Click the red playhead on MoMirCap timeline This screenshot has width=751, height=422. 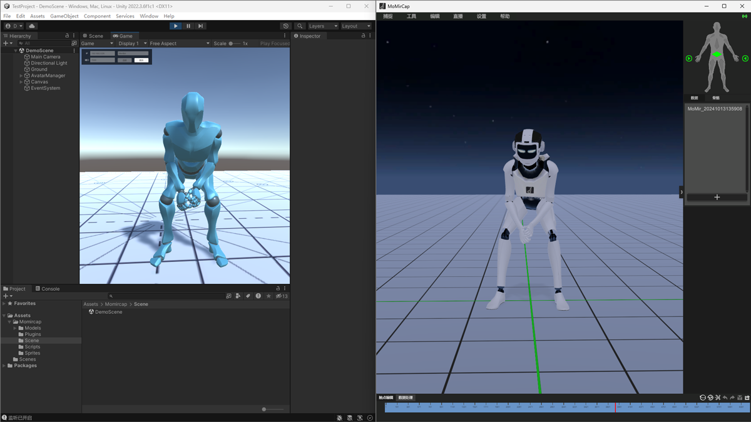615,407
